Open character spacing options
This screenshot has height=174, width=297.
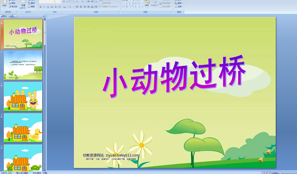tap(60, 7)
